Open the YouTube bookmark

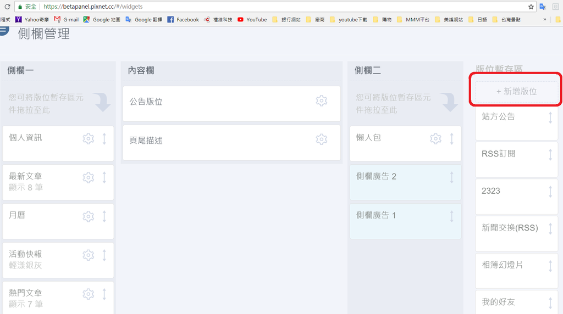point(252,19)
